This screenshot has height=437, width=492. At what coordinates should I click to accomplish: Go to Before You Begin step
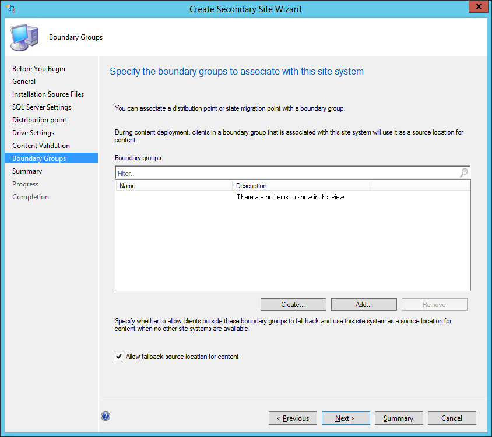(x=38, y=69)
